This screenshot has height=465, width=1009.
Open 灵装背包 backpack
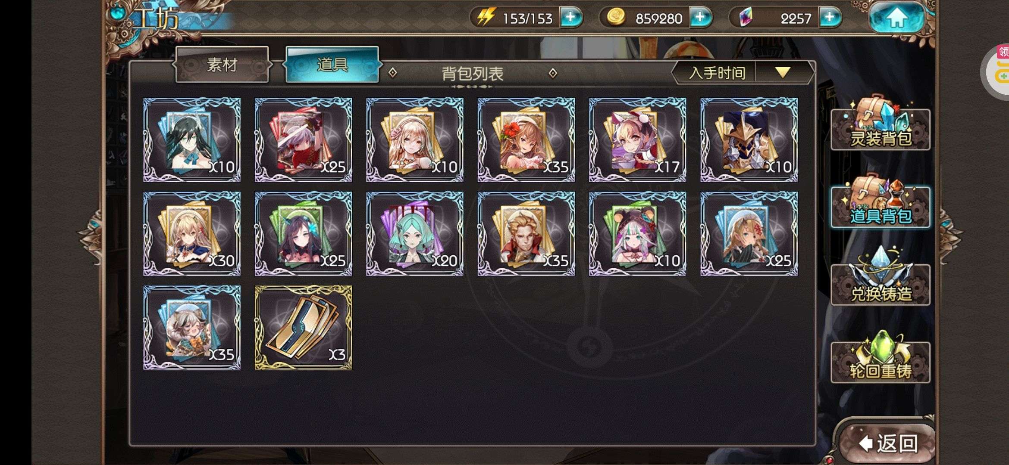tap(880, 124)
